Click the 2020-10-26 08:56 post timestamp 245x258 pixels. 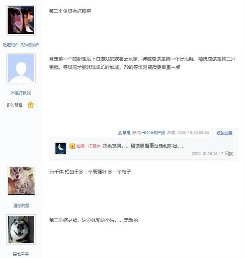coord(193,133)
